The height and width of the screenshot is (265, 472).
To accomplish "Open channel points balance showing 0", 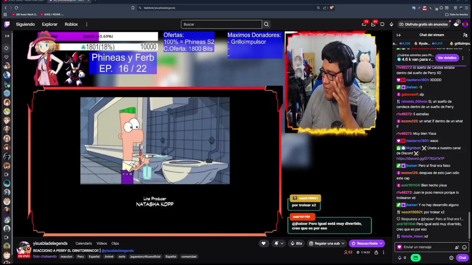I will click(x=402, y=258).
